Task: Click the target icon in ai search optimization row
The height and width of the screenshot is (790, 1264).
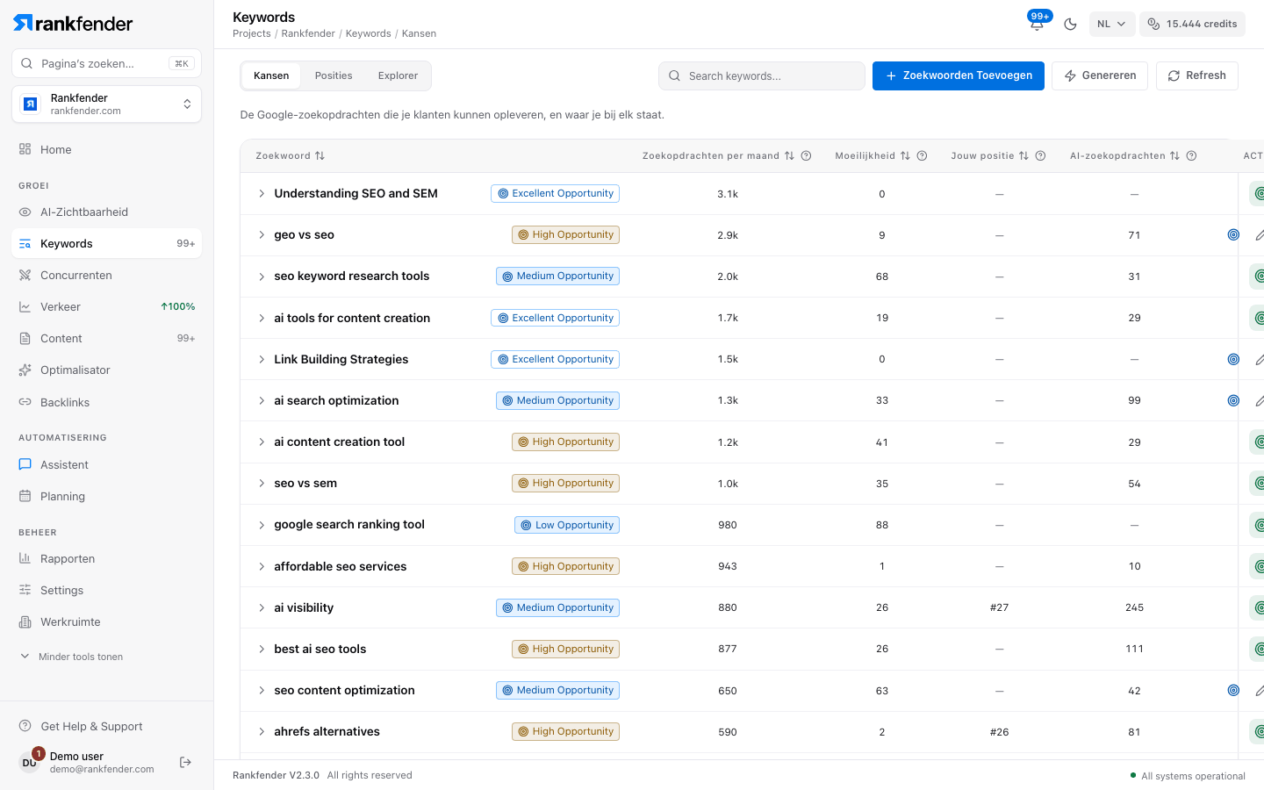Action: pos(1233,400)
